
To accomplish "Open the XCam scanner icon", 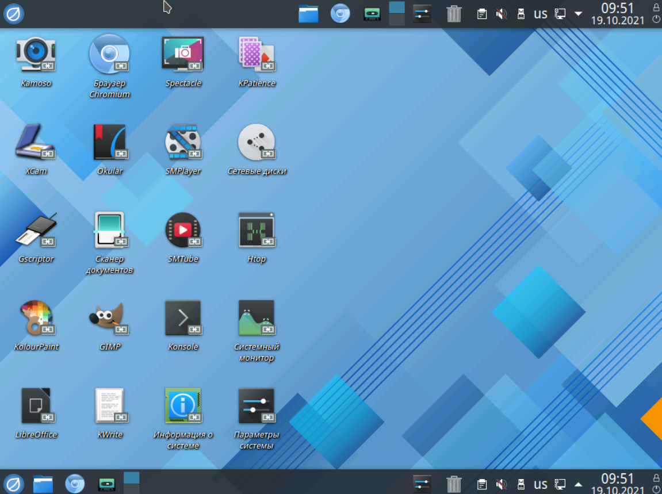I will [x=36, y=141].
